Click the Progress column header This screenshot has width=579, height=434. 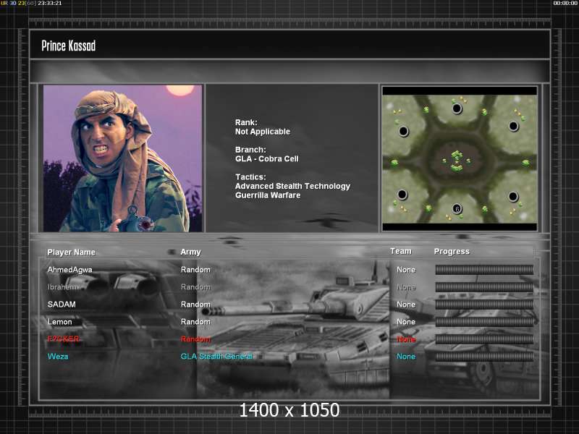click(x=452, y=251)
